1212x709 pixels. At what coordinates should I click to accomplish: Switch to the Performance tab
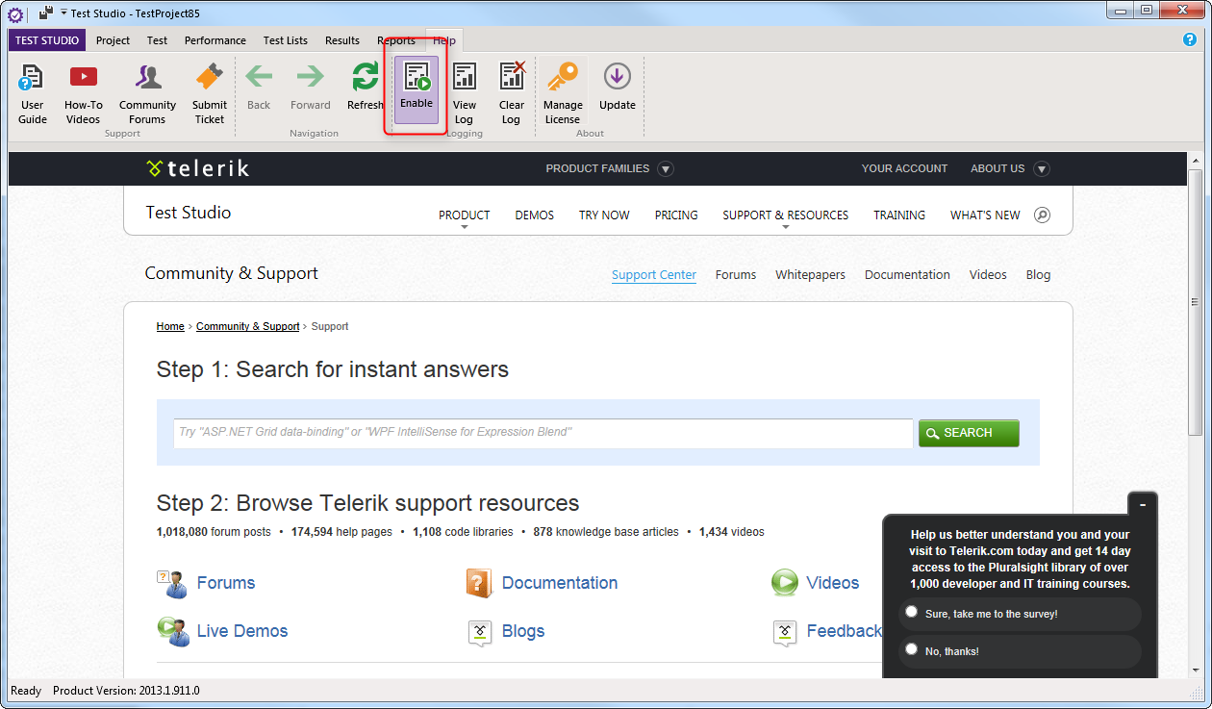point(215,40)
